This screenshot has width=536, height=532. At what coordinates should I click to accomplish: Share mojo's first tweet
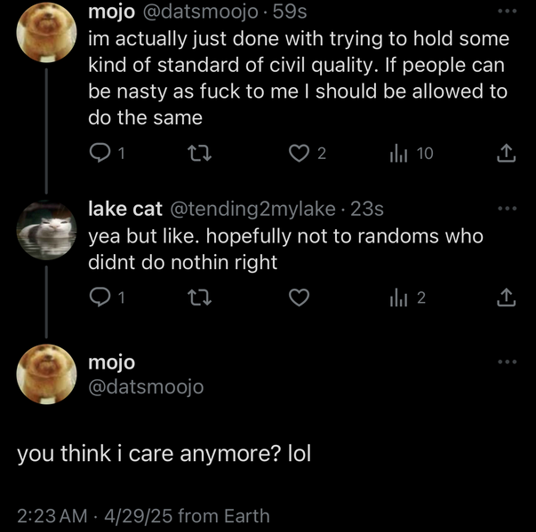[506, 154]
